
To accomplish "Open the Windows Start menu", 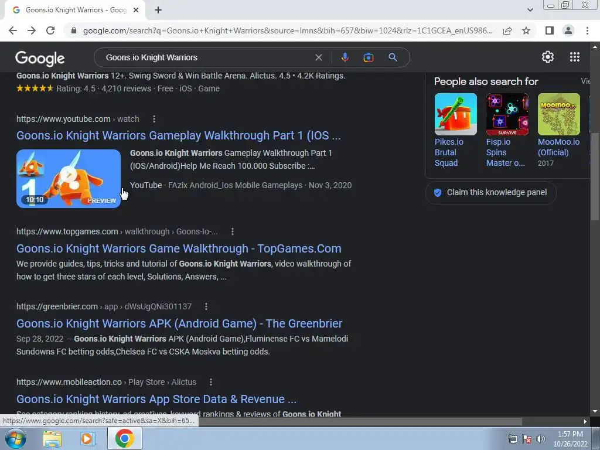I will click(x=16, y=438).
